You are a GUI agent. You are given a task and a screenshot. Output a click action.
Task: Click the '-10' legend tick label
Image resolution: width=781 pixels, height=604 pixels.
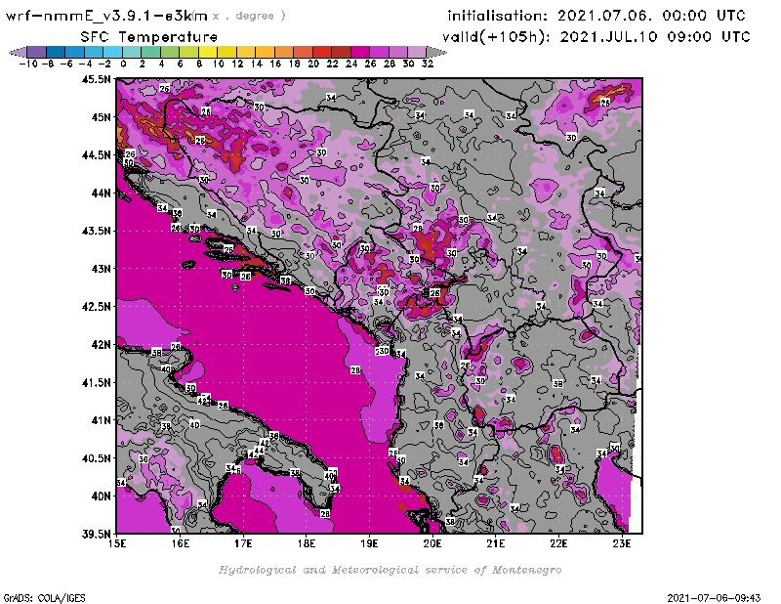pyautogui.click(x=28, y=64)
